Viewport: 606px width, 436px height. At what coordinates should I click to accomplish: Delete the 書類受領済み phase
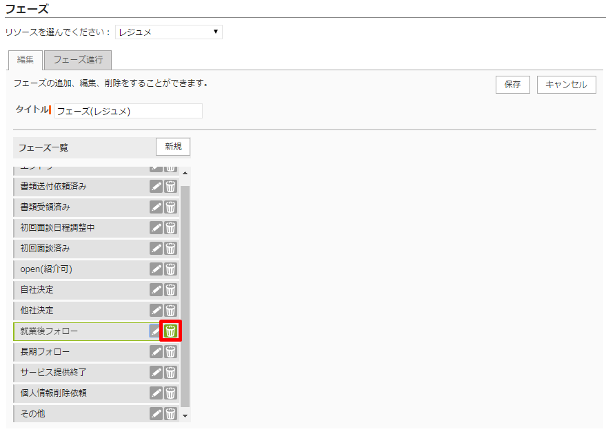click(170, 207)
